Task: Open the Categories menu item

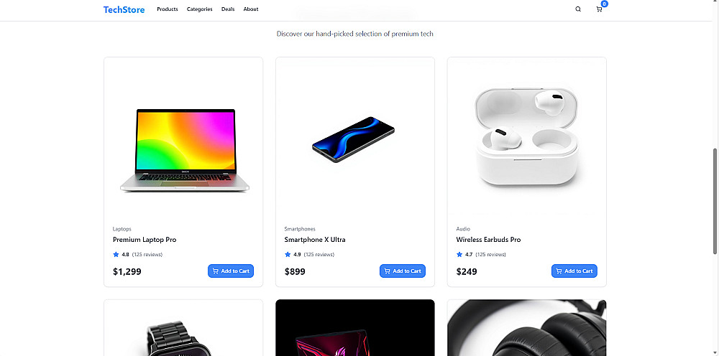Action: (x=199, y=9)
